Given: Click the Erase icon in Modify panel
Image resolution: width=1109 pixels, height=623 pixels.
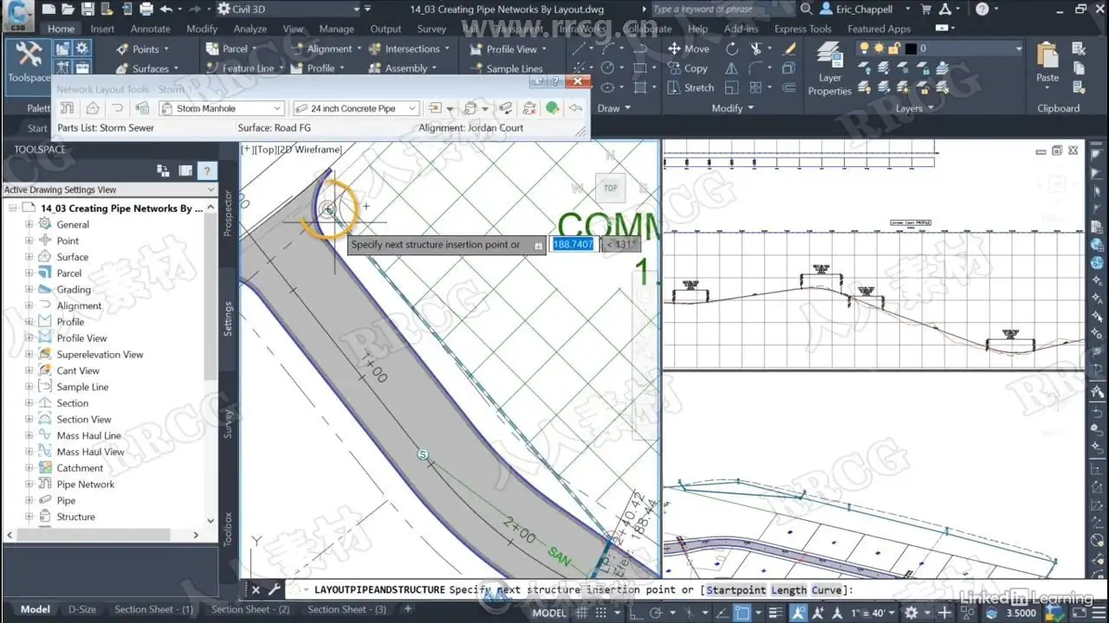Looking at the screenshot, I should point(788,48).
